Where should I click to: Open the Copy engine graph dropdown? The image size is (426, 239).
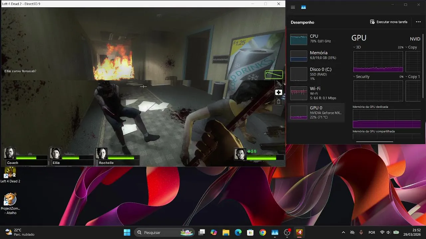[x=411, y=47]
